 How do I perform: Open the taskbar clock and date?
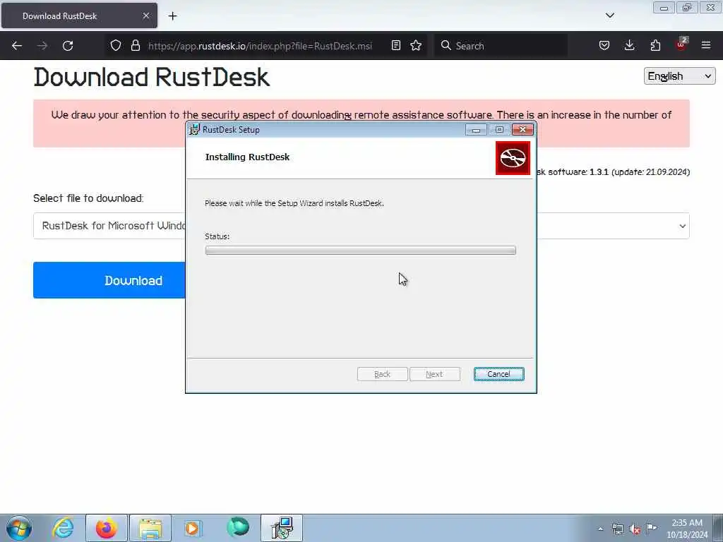tap(687, 529)
